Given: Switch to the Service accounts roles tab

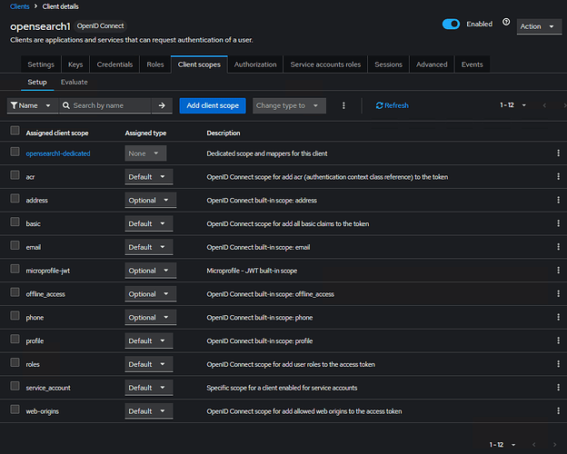Looking at the screenshot, I should pos(325,64).
